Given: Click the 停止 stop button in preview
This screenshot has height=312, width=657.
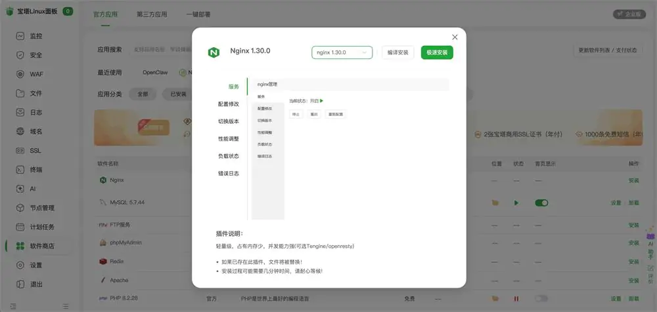Looking at the screenshot, I should [296, 114].
